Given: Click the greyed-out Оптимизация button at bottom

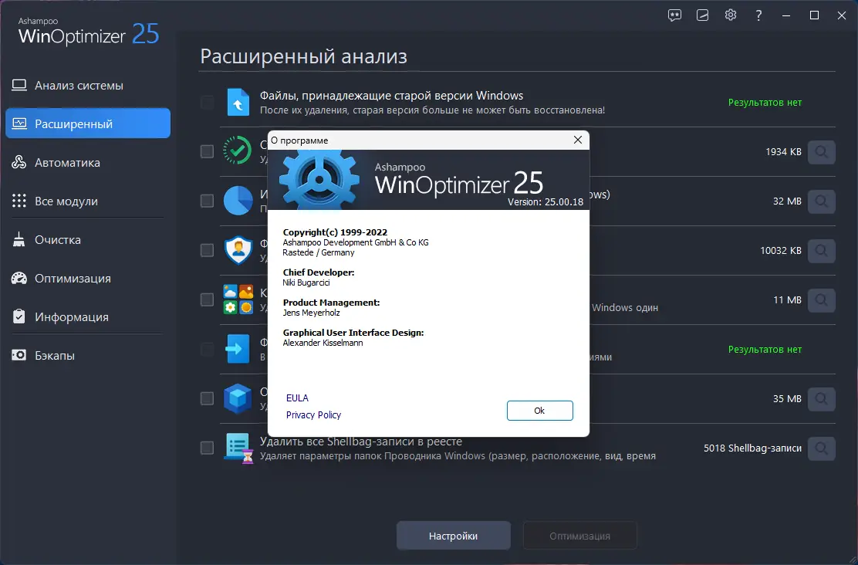Looking at the screenshot, I should coord(579,536).
